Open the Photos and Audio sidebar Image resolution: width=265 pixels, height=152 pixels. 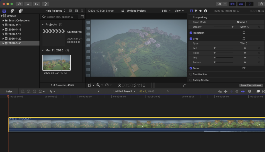tap(12, 11)
